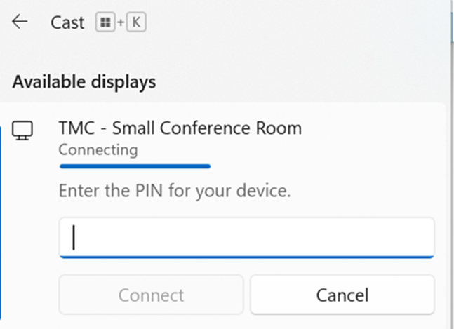Focus the PIN input field

[247, 237]
